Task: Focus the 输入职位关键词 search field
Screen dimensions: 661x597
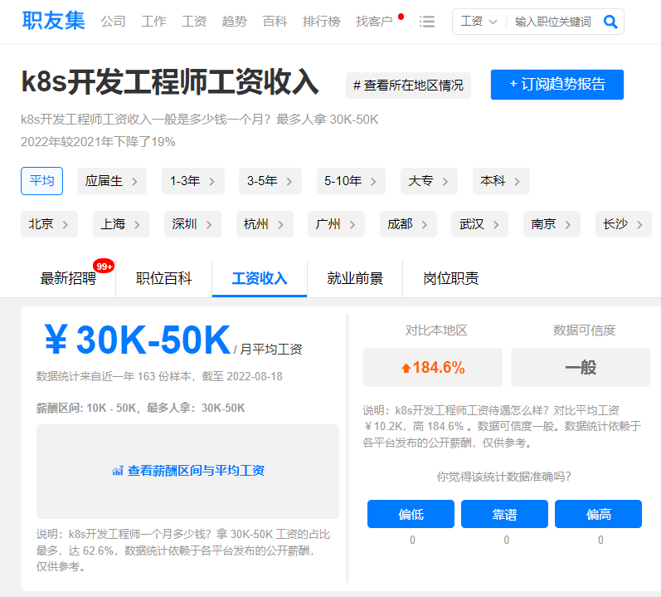Action: [x=553, y=22]
